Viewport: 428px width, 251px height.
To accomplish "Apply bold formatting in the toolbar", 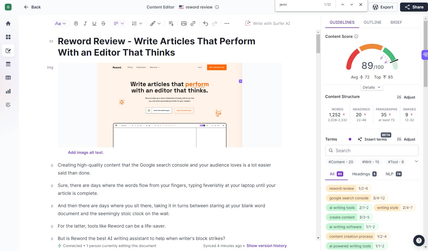I will click(76, 23).
